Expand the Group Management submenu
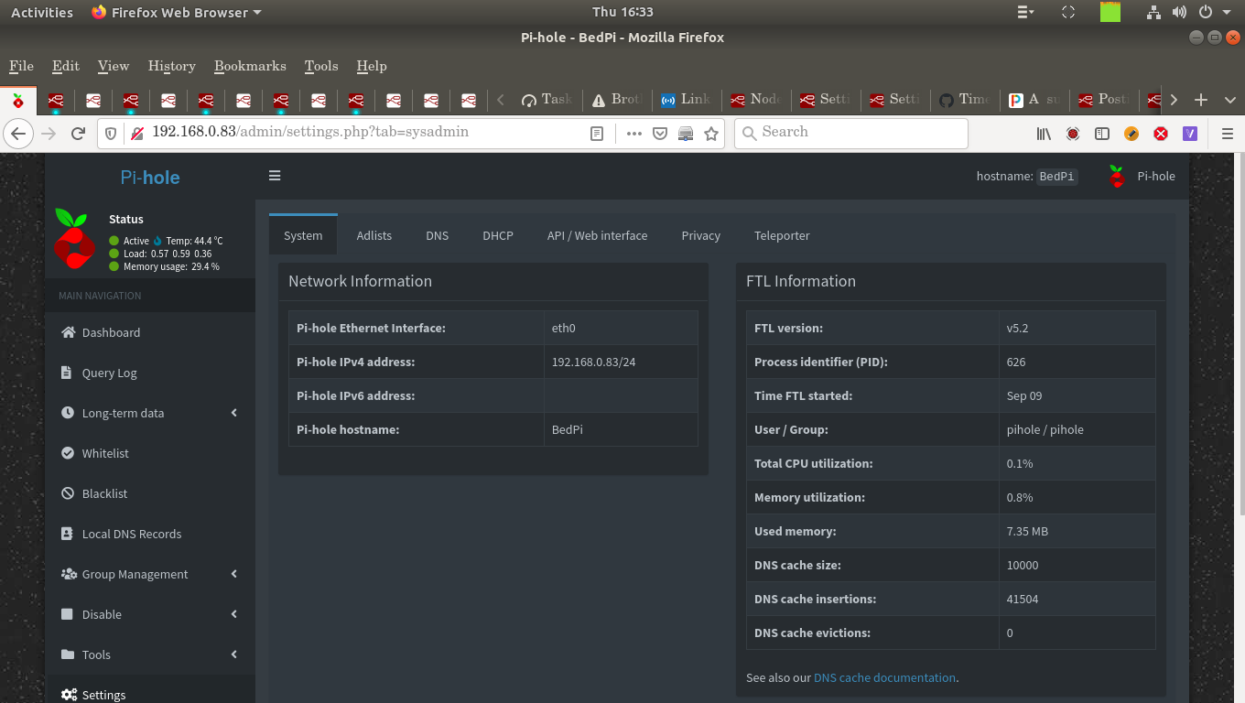Screen dimensions: 1245x703 (234, 574)
